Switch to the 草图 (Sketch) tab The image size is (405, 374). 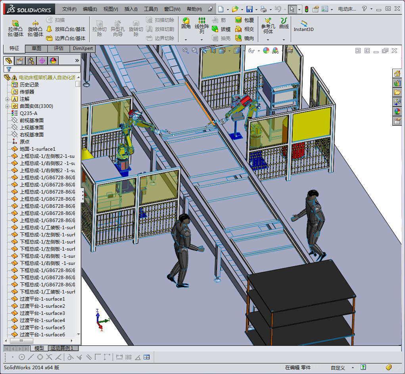pyautogui.click(x=36, y=48)
